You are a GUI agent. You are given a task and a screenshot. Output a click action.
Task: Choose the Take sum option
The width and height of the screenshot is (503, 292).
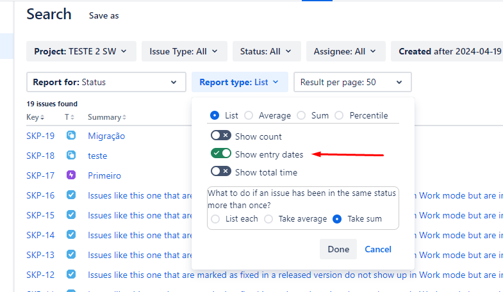pos(337,219)
